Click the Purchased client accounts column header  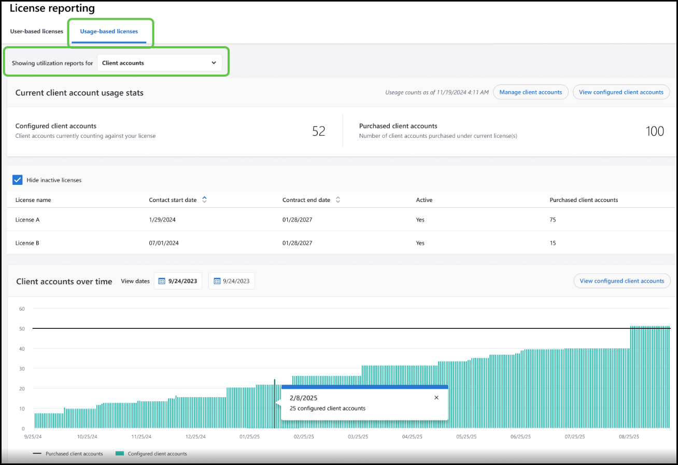click(584, 200)
